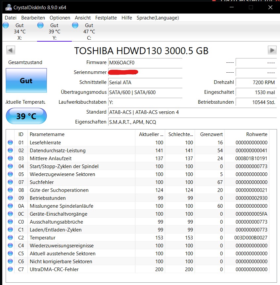
Task: Select drive Y: tab at 39 °C
Action: coord(54,31)
